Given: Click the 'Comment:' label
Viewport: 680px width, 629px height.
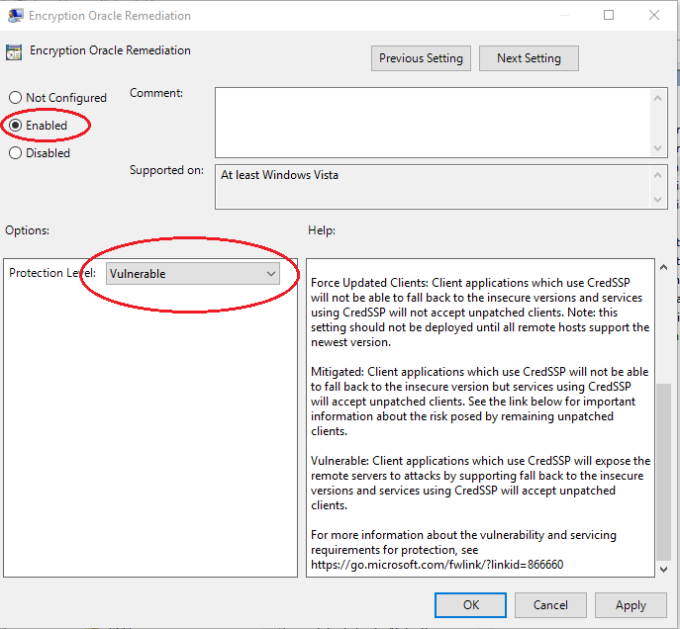Looking at the screenshot, I should (156, 93).
